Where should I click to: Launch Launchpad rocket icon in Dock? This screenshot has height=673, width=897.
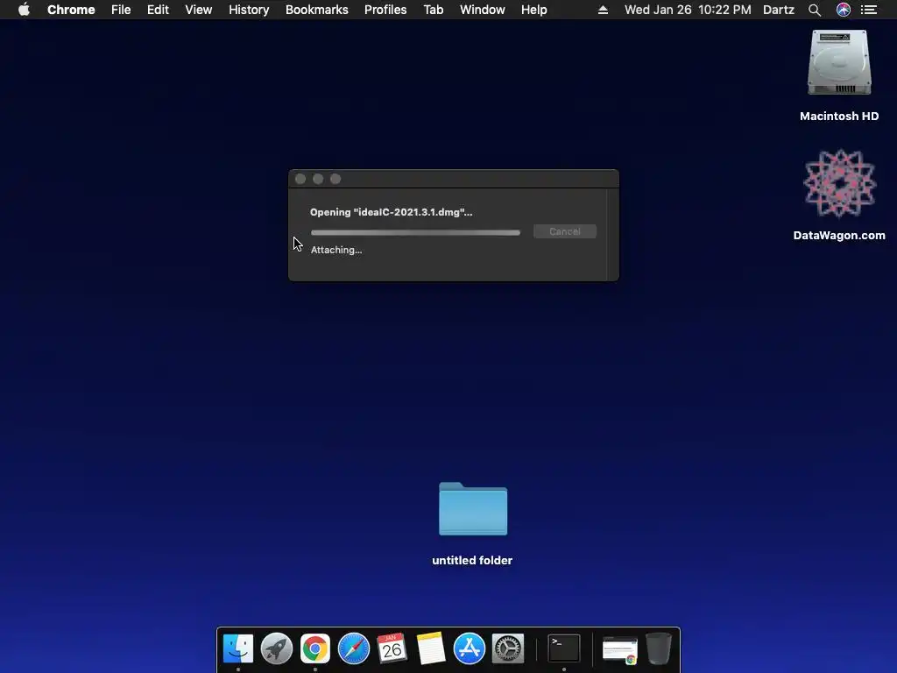point(277,649)
